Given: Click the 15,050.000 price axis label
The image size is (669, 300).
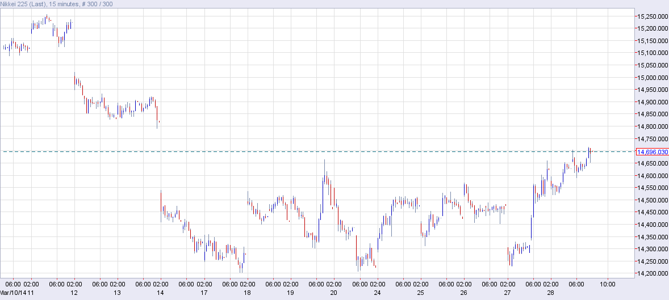Looking at the screenshot, I should click(652, 66).
